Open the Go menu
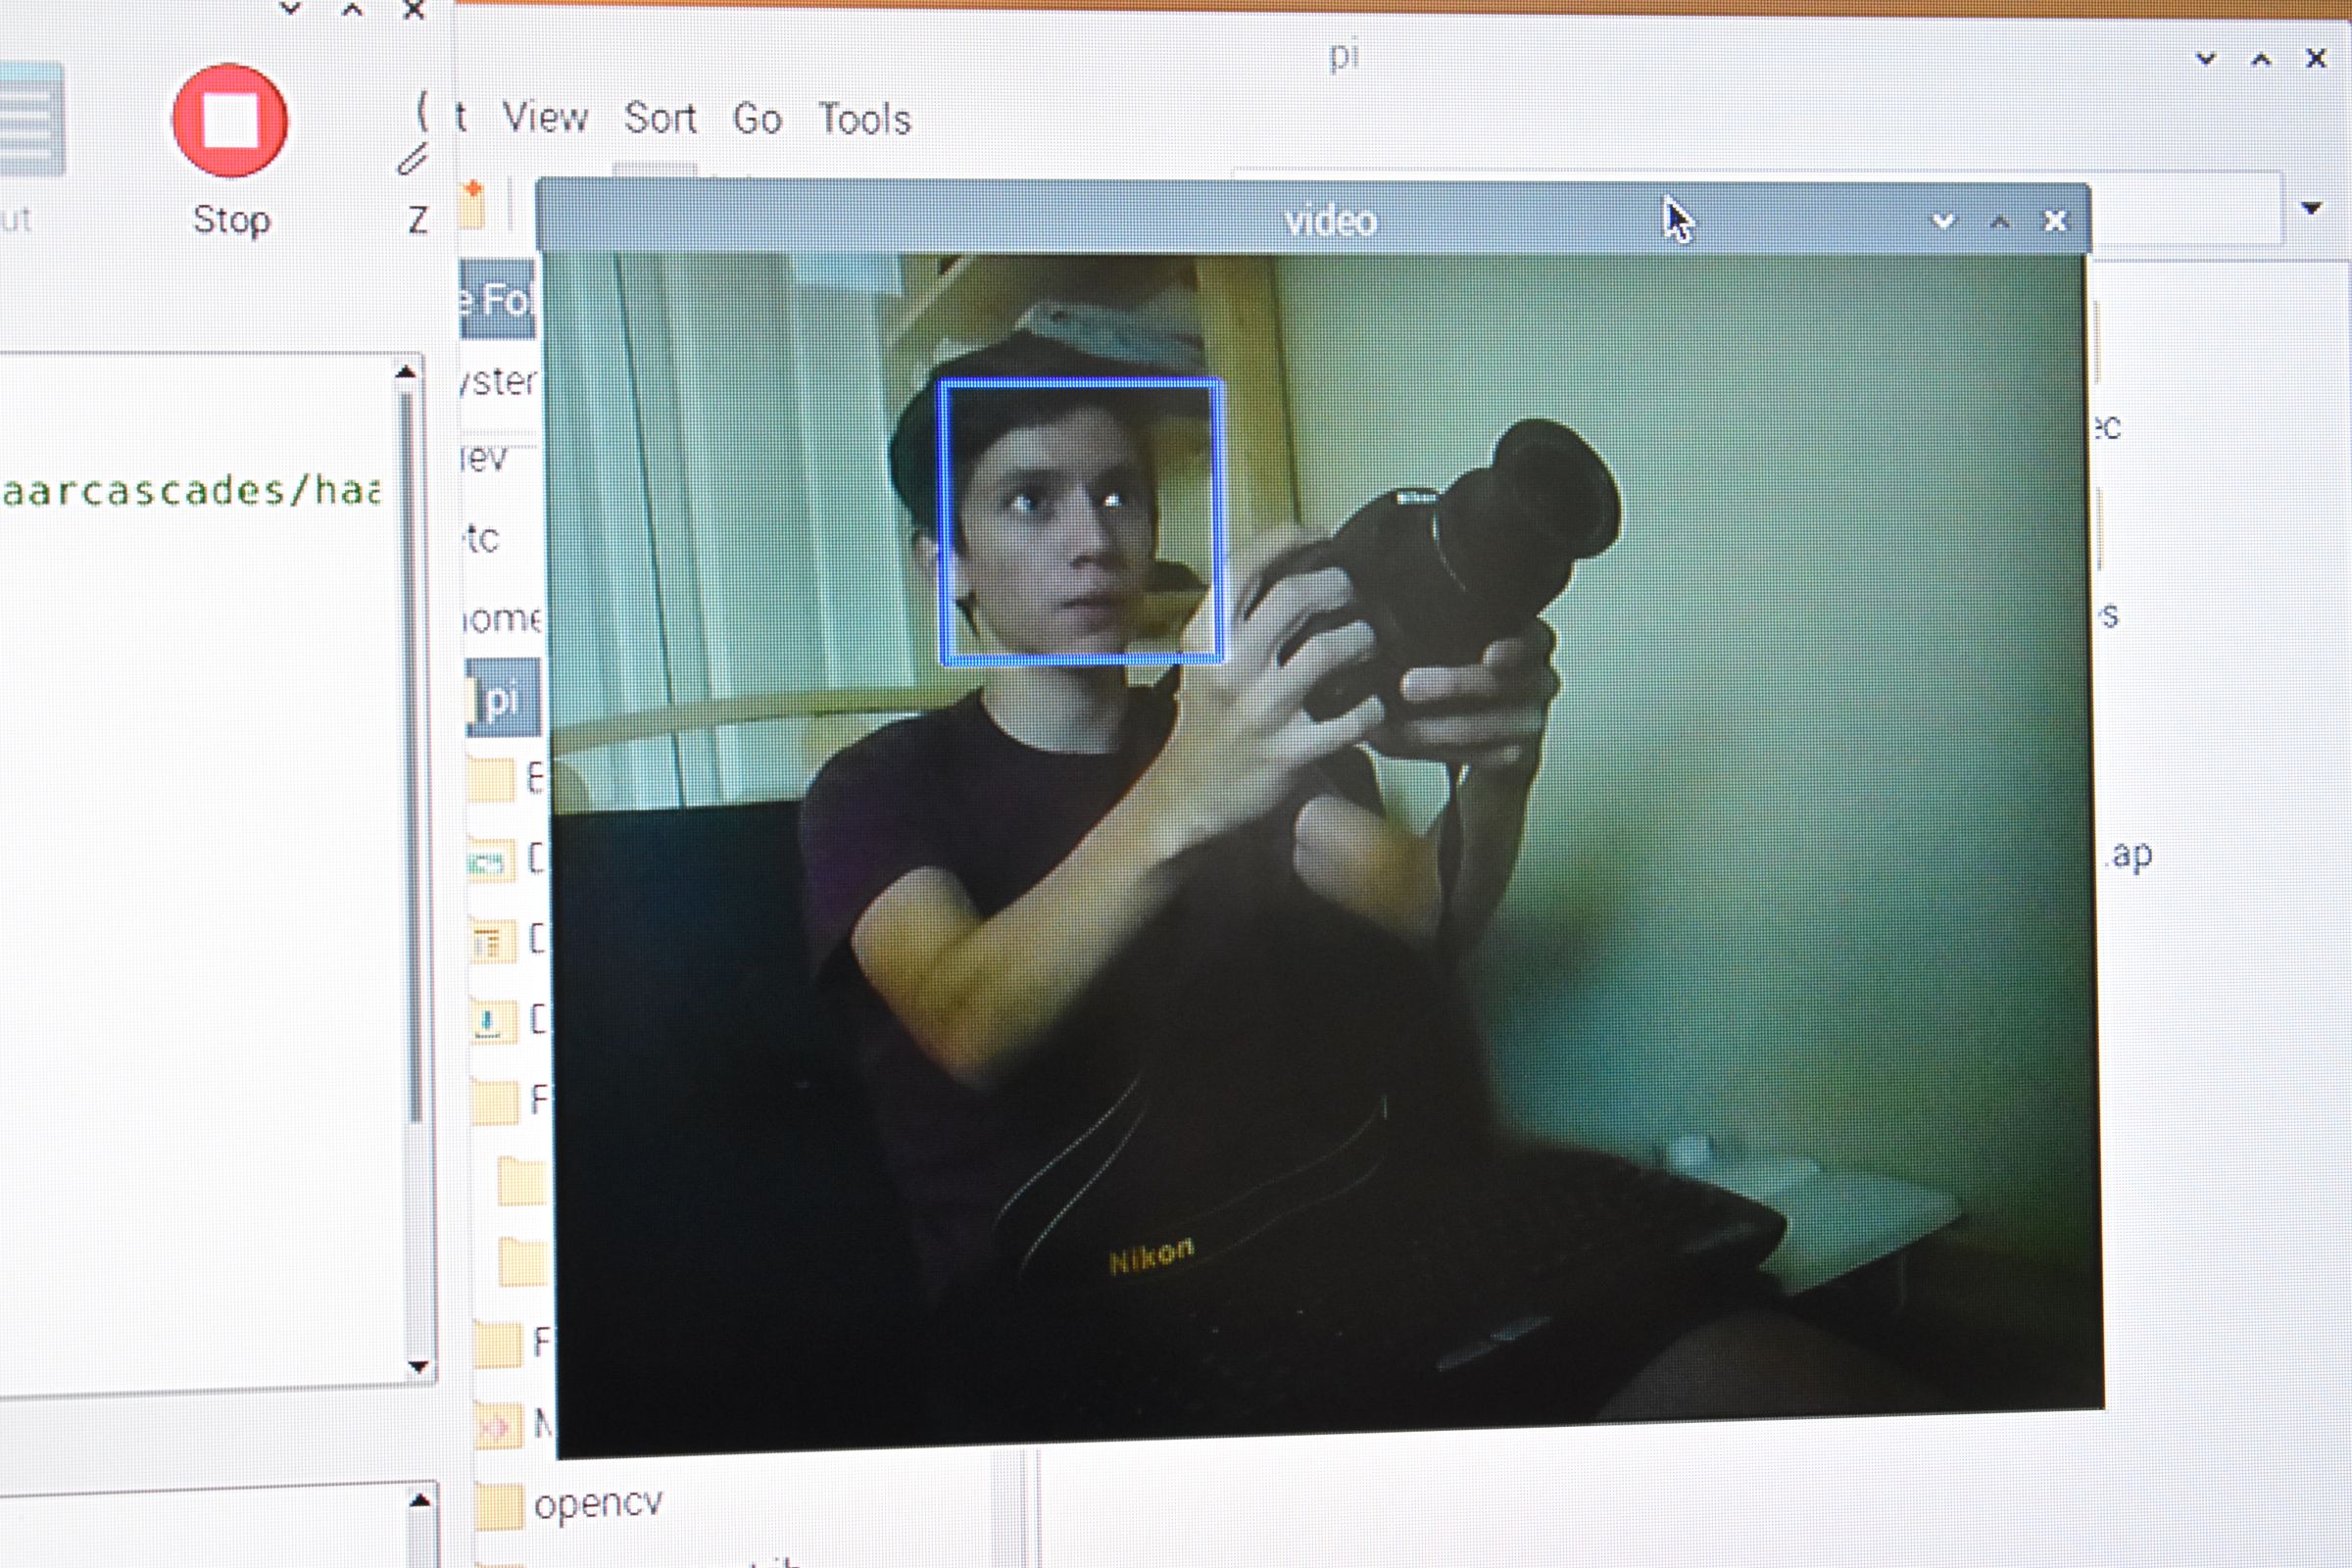Viewport: 2352px width, 1568px height. tap(759, 118)
